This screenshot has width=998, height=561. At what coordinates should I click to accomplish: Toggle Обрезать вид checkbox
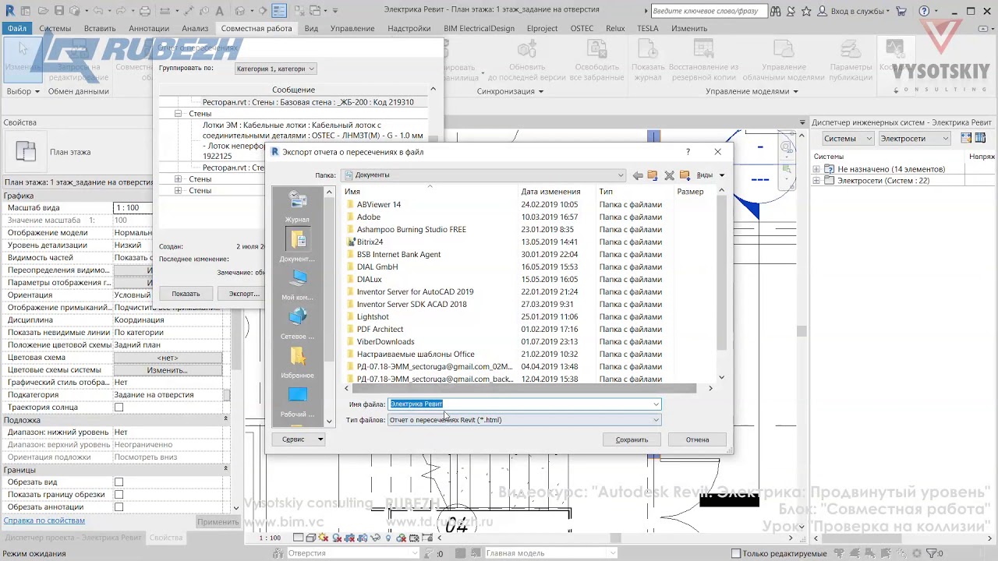[119, 482]
